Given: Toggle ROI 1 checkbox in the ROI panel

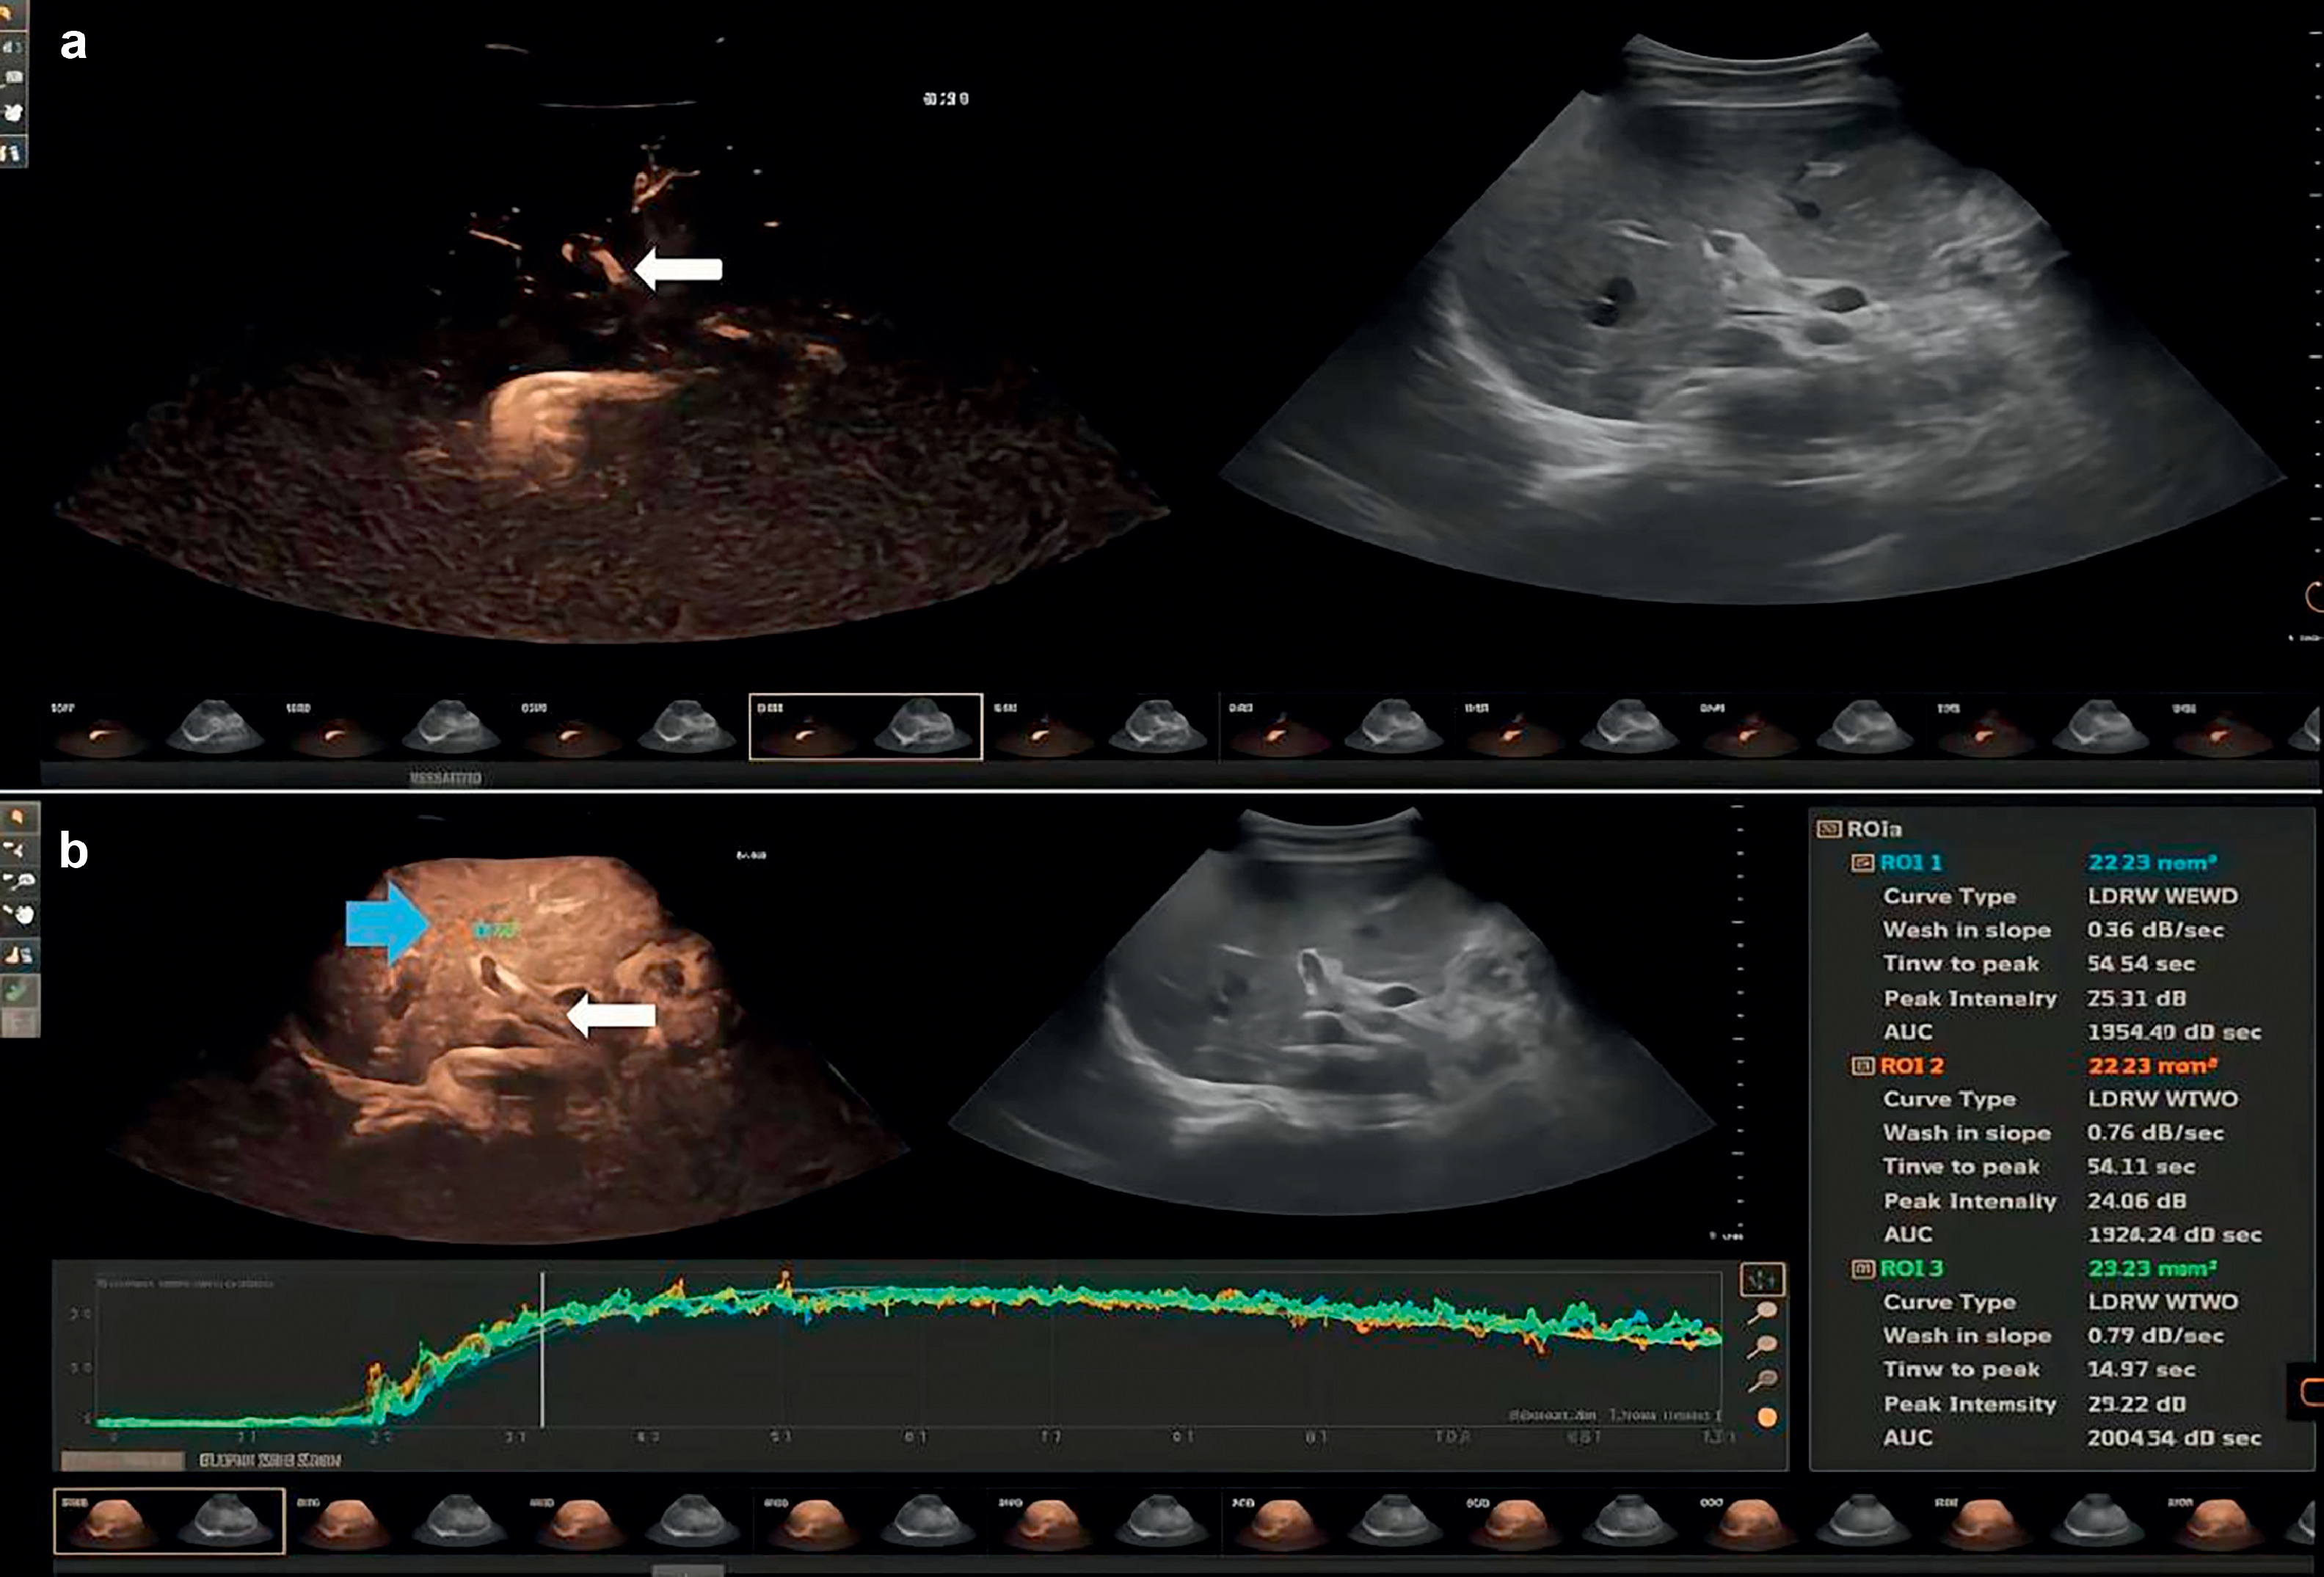Looking at the screenshot, I should (x=1862, y=863).
